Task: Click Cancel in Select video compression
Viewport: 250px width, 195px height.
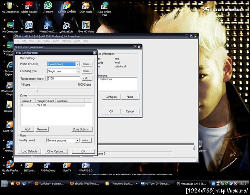Action: (x=130, y=111)
